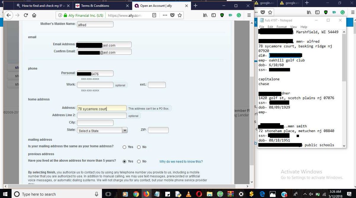Open page actions three-dot menu
Image resolution: width=356 pixels, height=198 pixels.
click(165, 15)
